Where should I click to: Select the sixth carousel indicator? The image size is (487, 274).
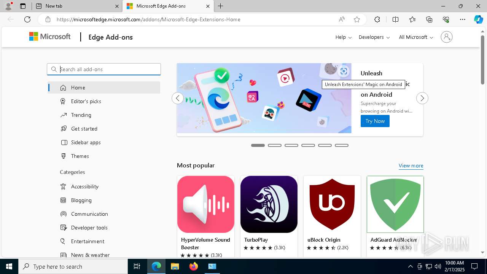[342, 145]
